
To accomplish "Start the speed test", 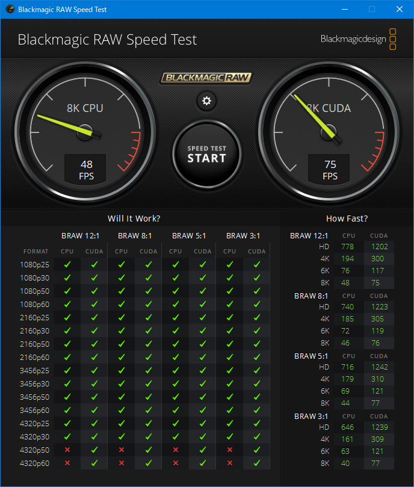I will (207, 154).
